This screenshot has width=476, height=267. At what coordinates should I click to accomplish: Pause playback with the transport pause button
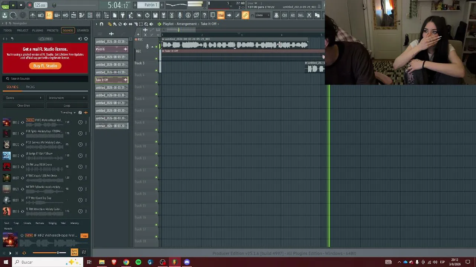(x=13, y=5)
